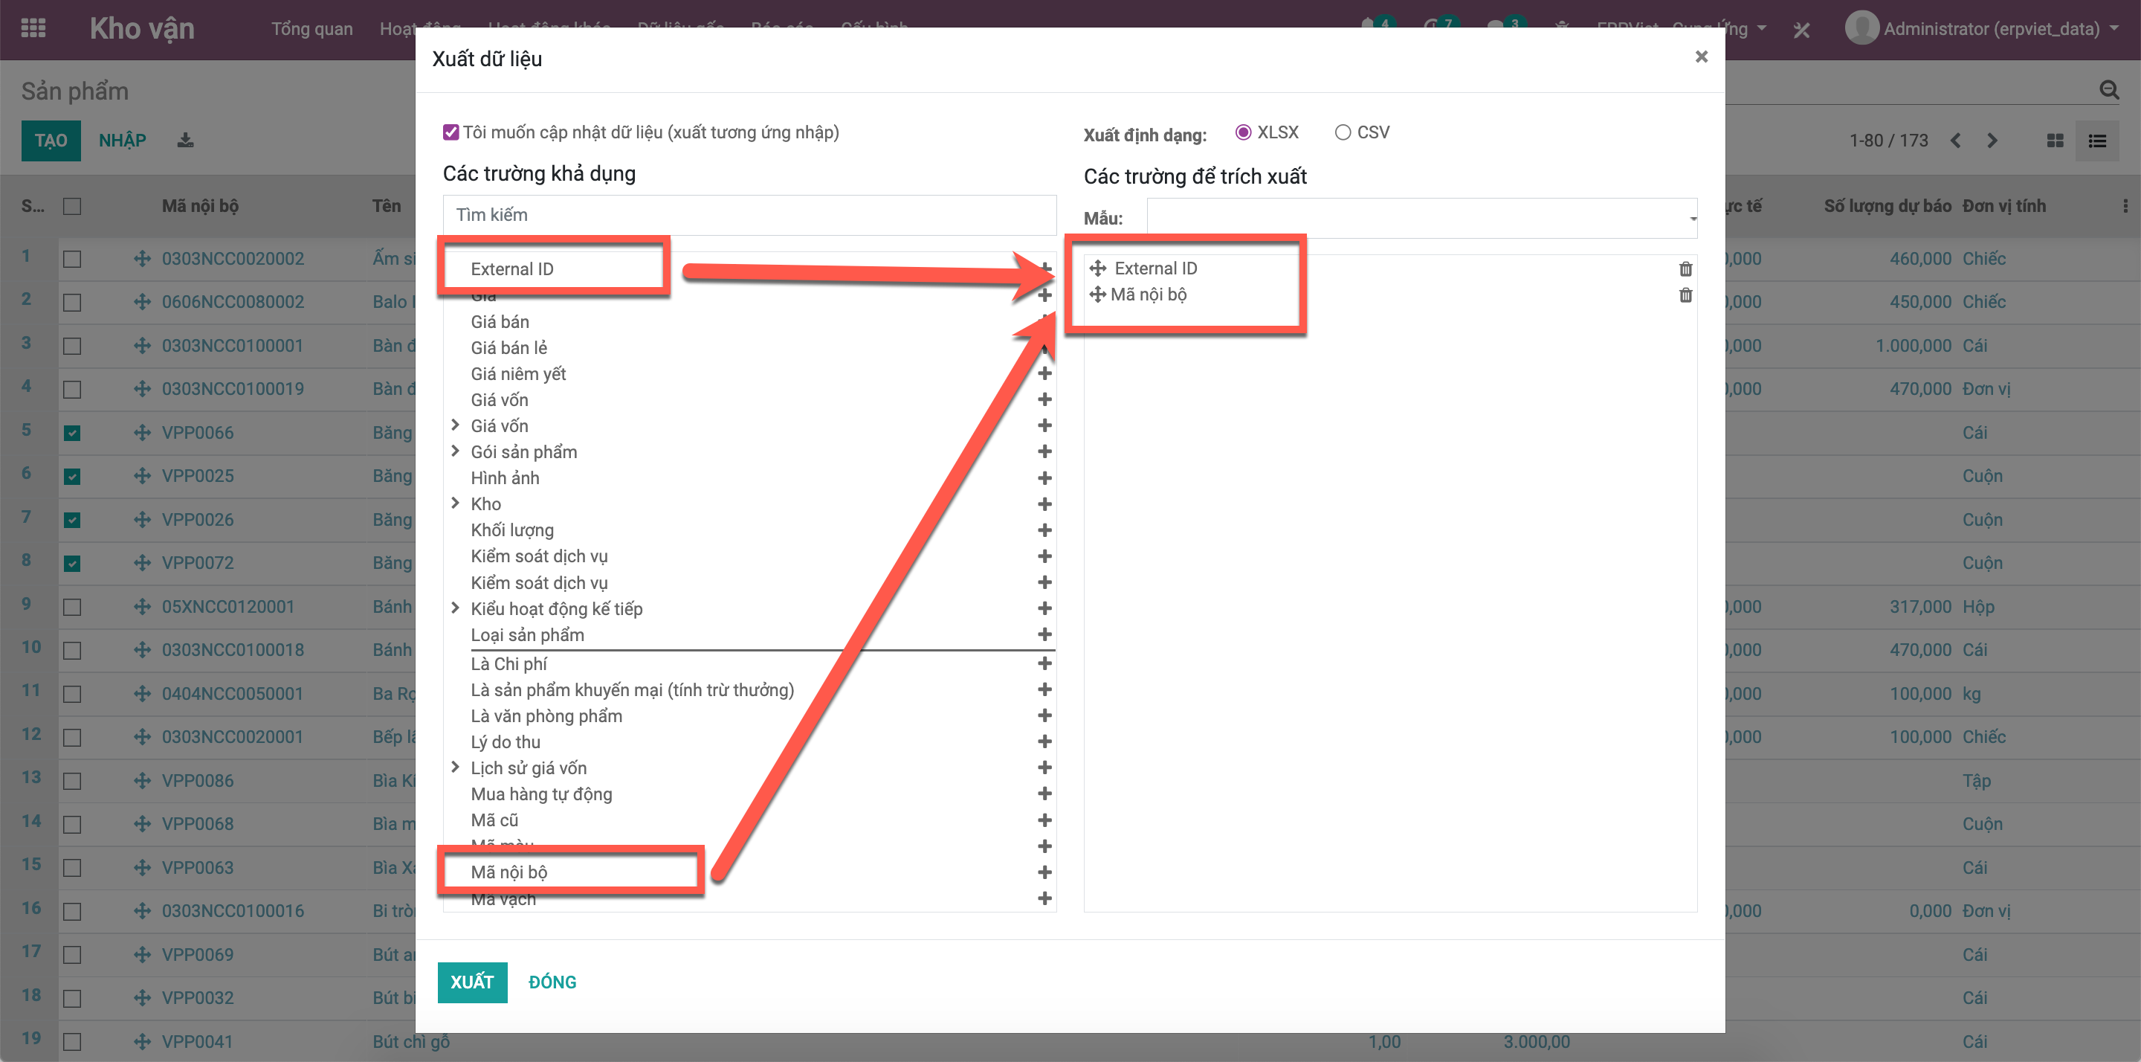Click the Tìm kiếm field search box
This screenshot has width=2141, height=1062.
point(748,215)
